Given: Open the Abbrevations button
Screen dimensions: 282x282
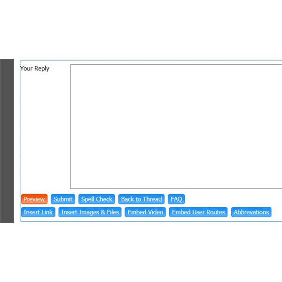Looking at the screenshot, I should [x=251, y=212].
